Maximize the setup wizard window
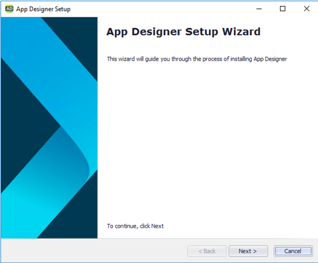 tap(283, 9)
